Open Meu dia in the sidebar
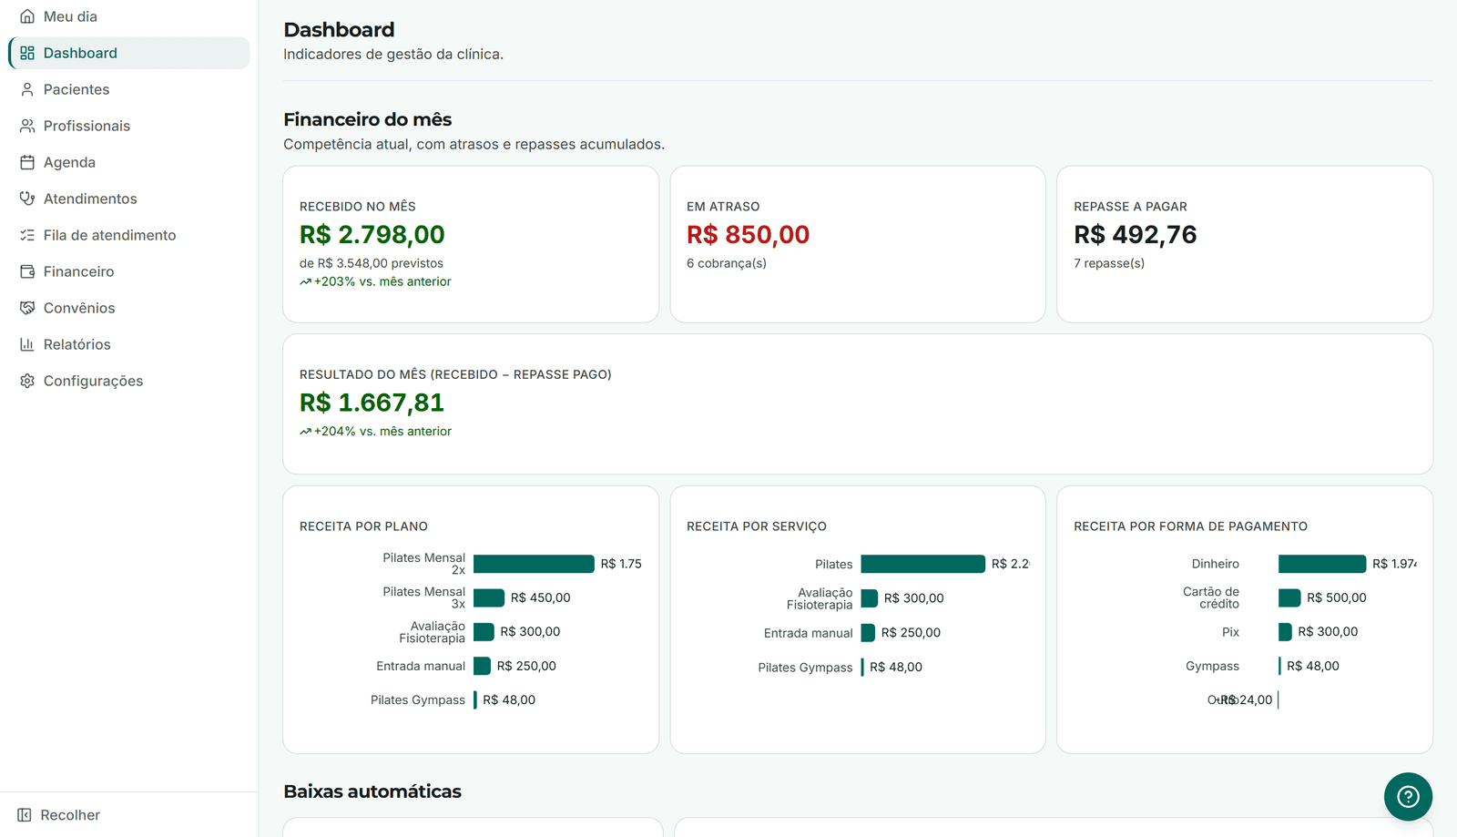 pos(129,16)
